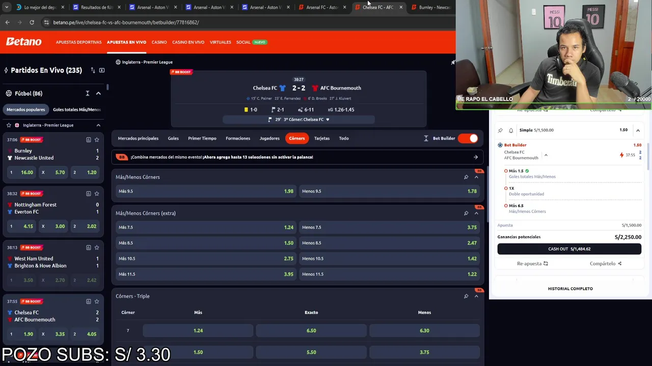Switch to Goles market tab
This screenshot has height=366, width=652.
(173, 138)
